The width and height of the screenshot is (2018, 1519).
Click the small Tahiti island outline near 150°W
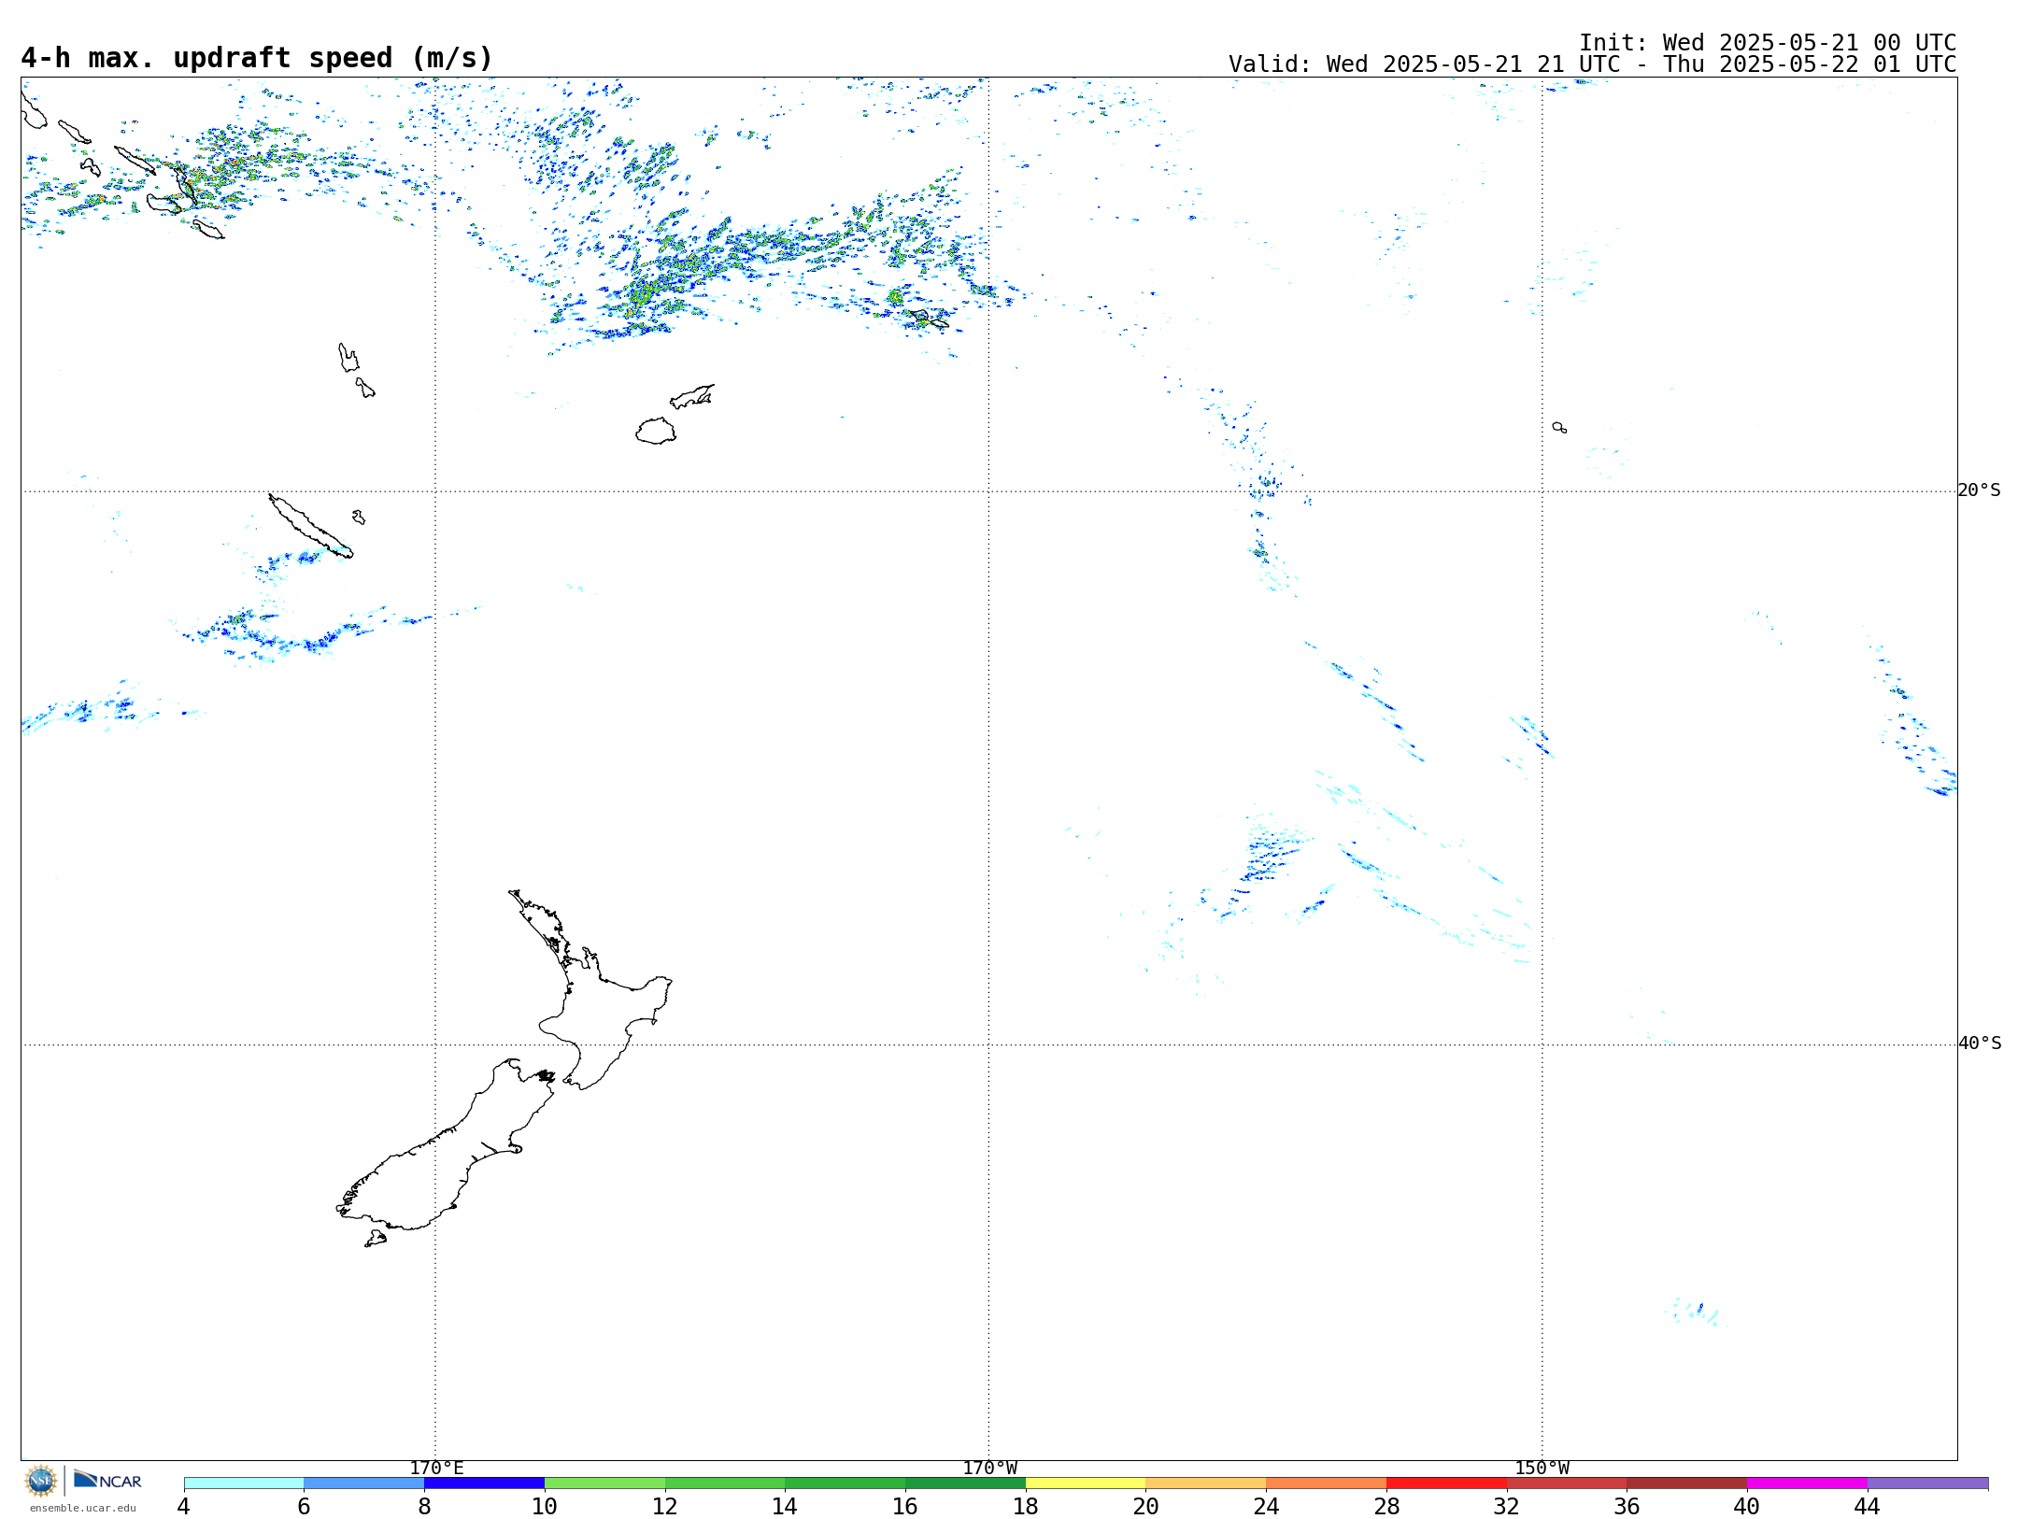[1559, 427]
